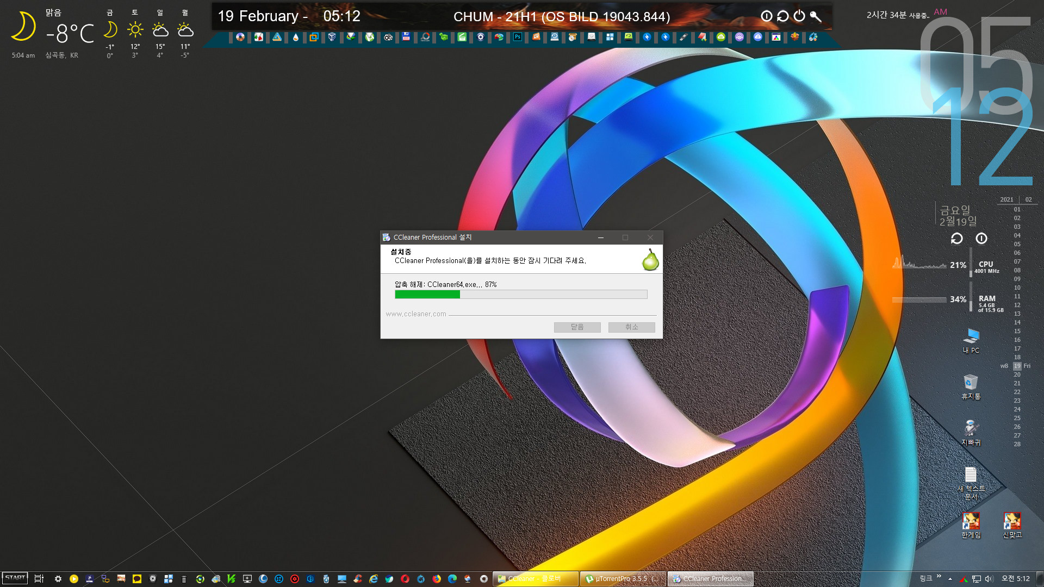Open the volume speaker tray icon
This screenshot has width=1044, height=587.
[x=989, y=579]
